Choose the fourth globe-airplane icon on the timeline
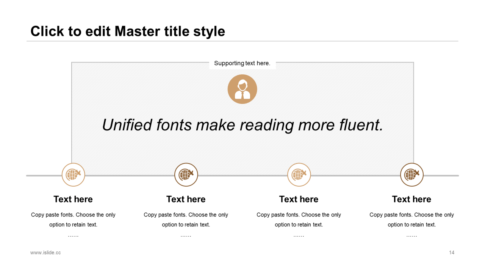485x273 pixels. tap(412, 175)
